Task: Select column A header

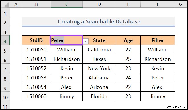Action: [16, 5]
